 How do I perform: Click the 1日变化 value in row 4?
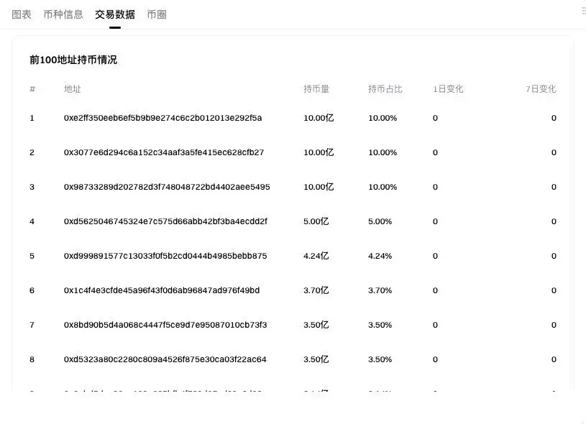435,221
